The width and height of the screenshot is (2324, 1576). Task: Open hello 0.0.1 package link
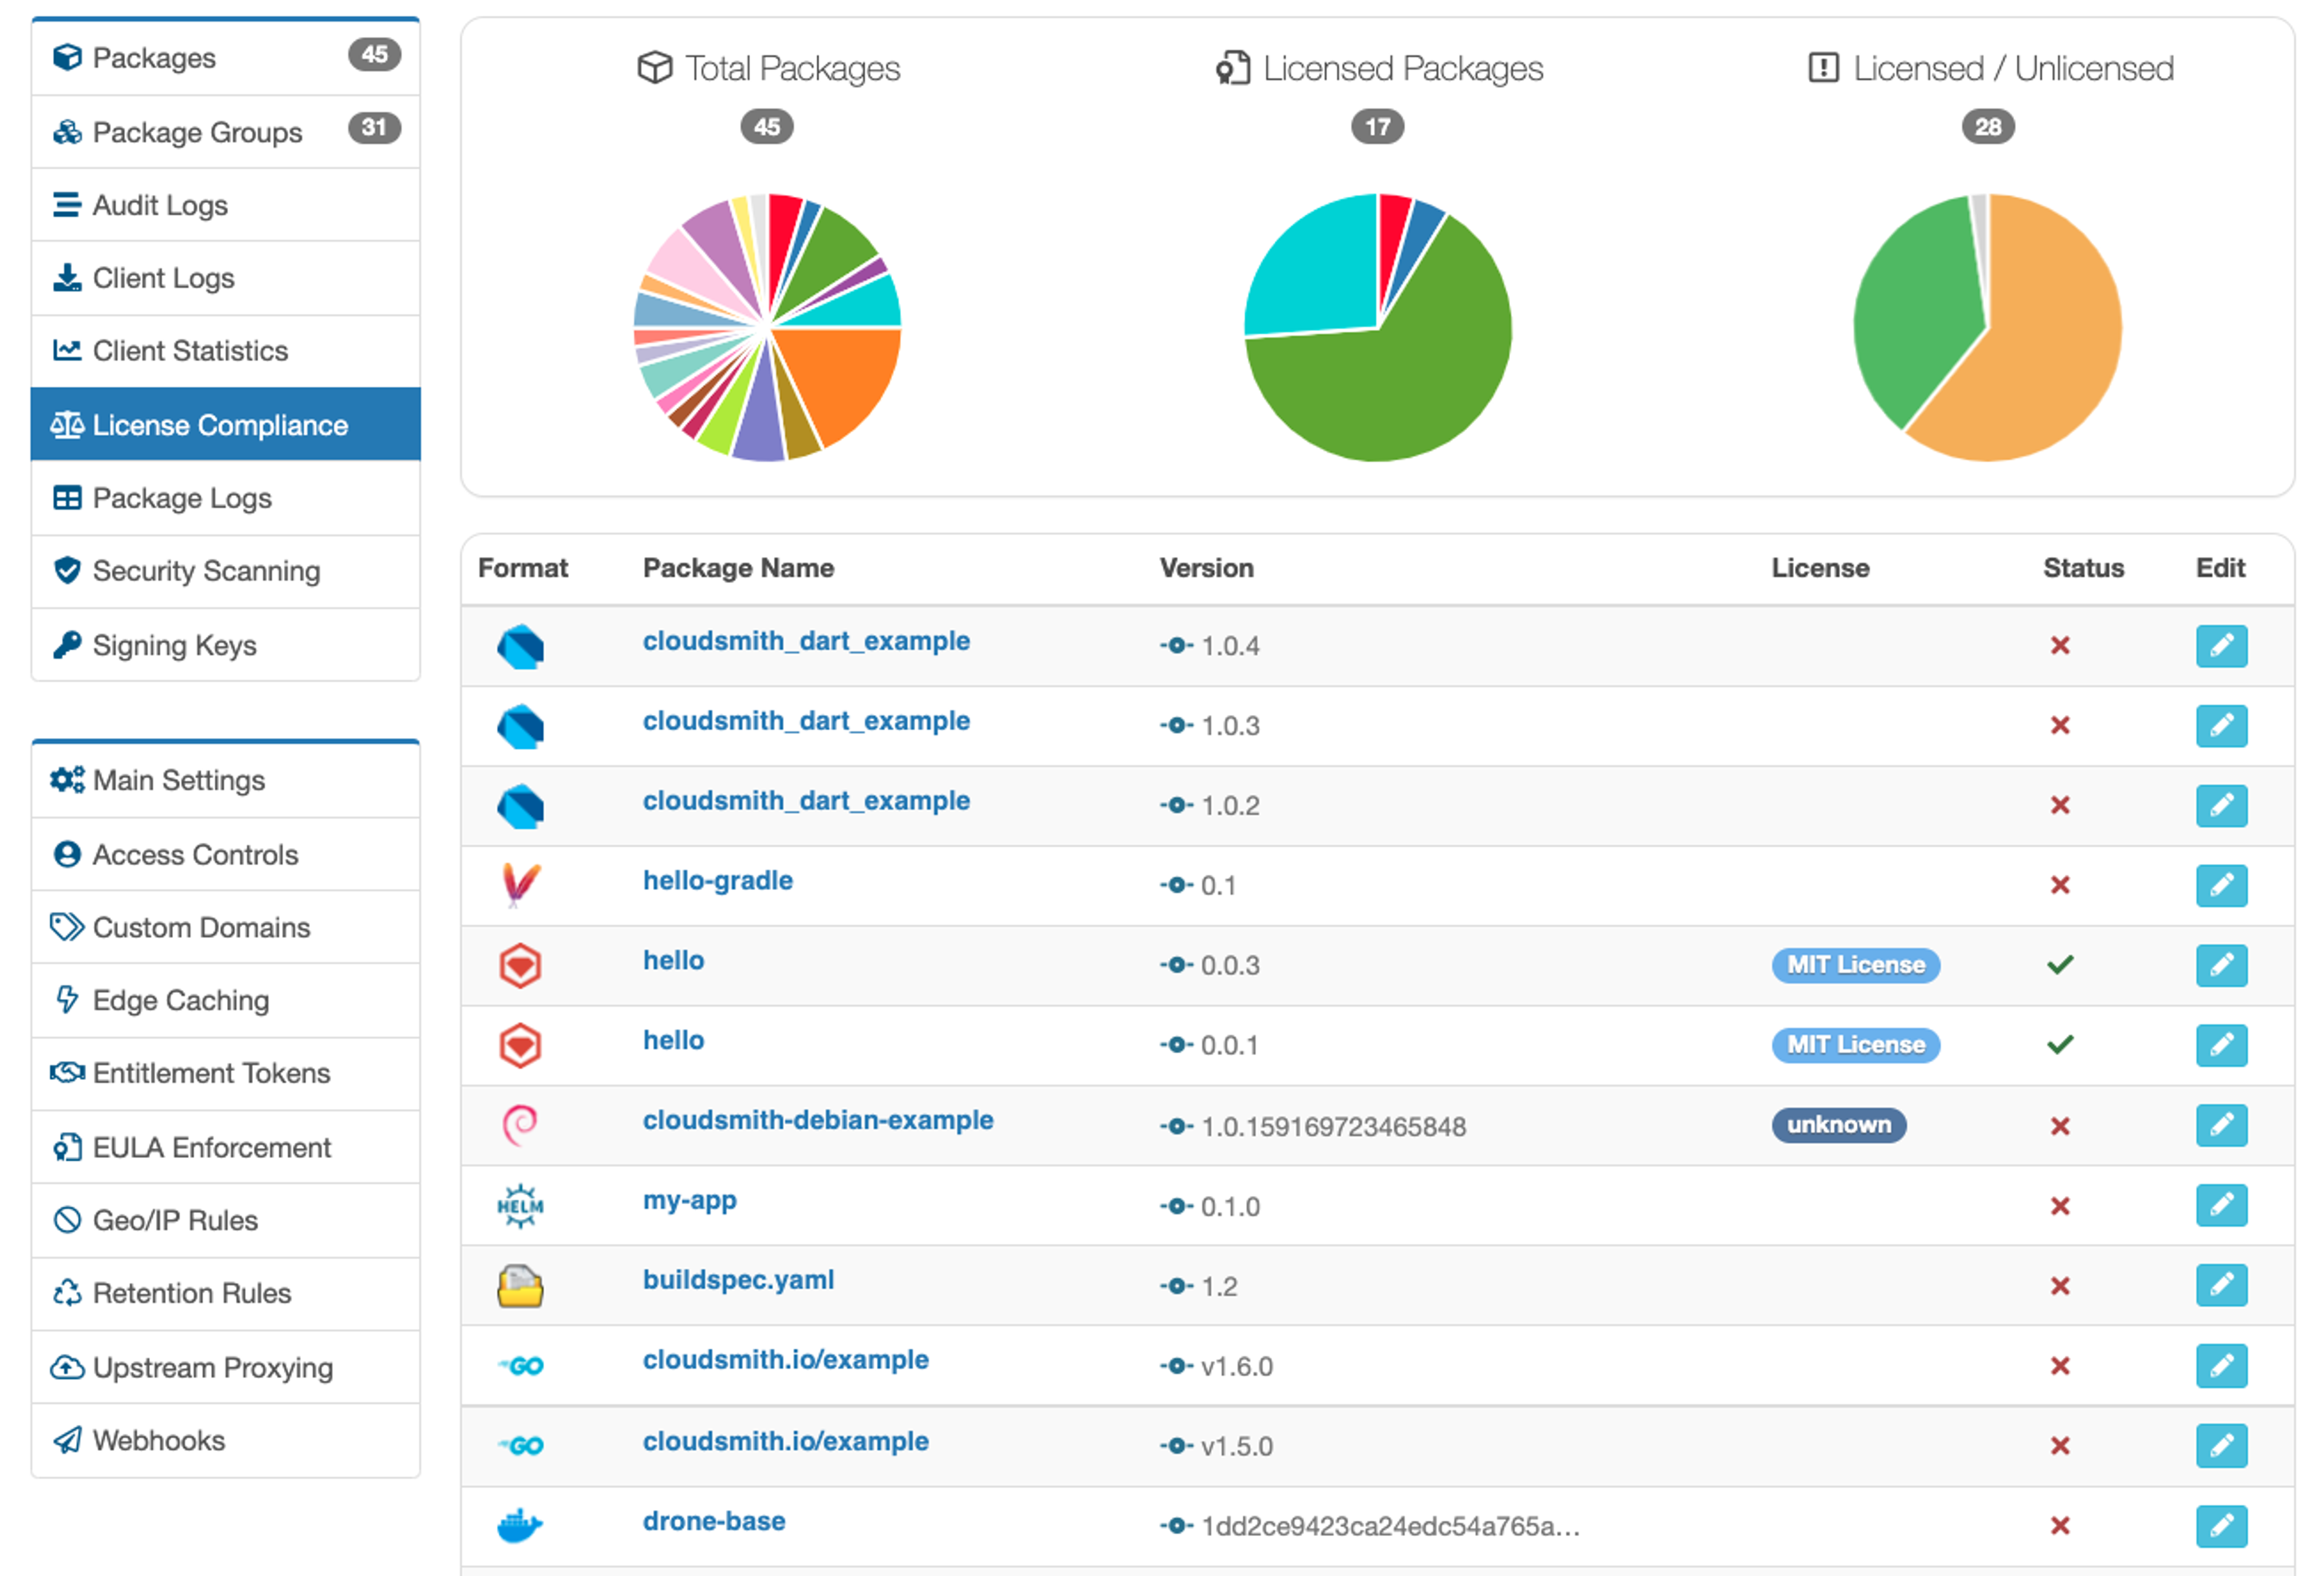pos(673,1041)
